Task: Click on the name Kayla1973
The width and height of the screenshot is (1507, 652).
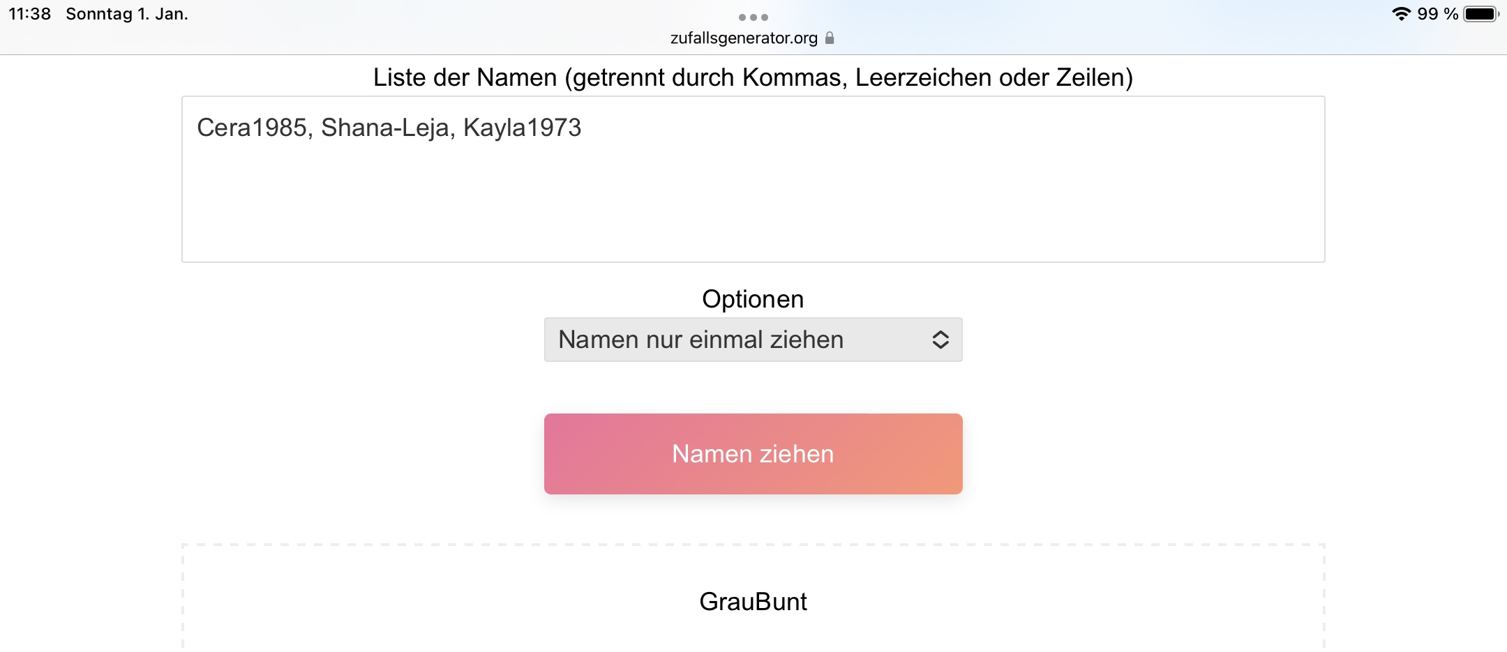Action: [522, 128]
